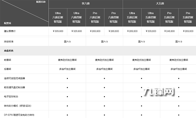Click the 后悬架 row label
Viewport: 196px width, 118px height.
pos(8,69)
